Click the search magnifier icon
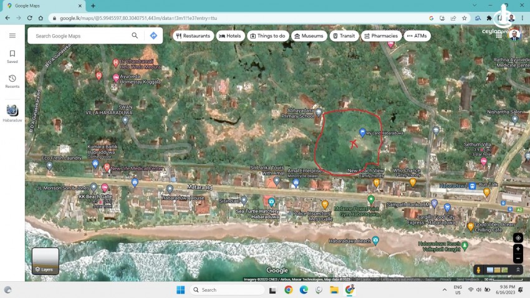 [x=135, y=36]
